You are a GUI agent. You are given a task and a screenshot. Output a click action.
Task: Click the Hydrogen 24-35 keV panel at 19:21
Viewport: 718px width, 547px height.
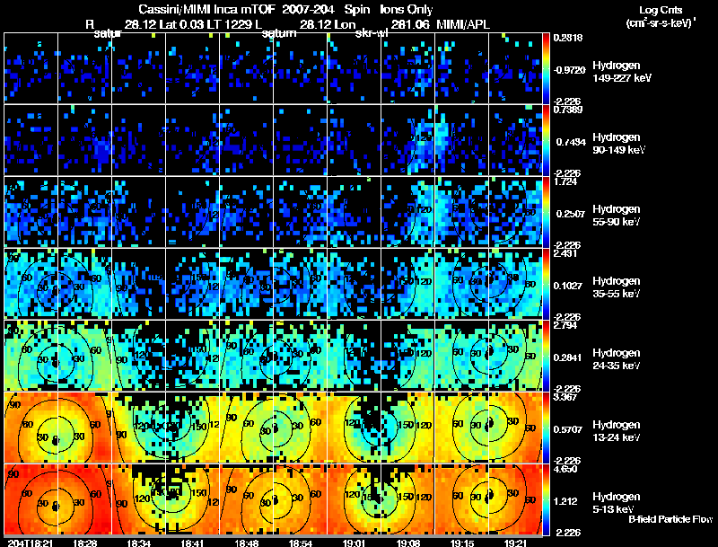[x=515, y=356]
